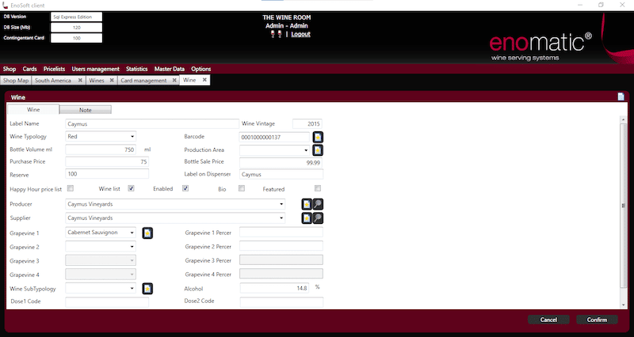Click the new Producer document icon
This screenshot has height=337, width=634.
click(307, 204)
